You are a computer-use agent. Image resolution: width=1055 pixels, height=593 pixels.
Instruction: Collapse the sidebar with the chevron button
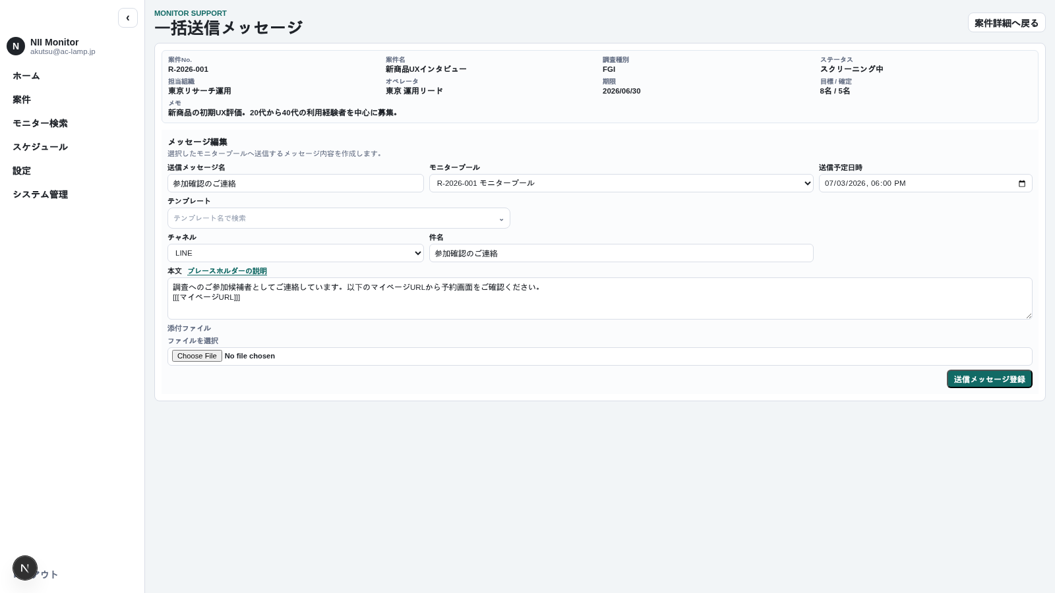[128, 18]
